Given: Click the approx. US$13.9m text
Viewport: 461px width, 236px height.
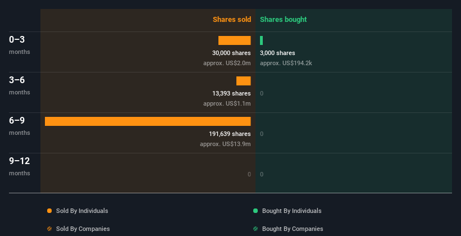Looking at the screenshot, I should (x=225, y=144).
